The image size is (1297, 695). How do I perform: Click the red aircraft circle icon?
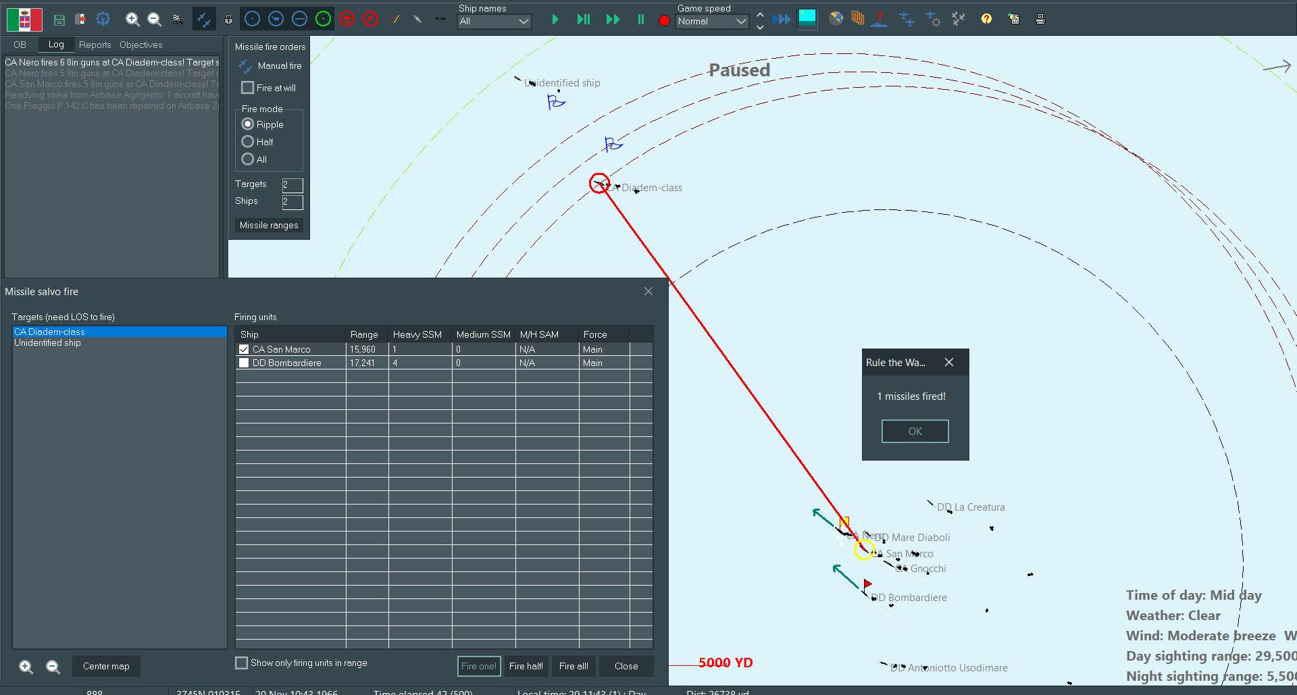pos(347,19)
